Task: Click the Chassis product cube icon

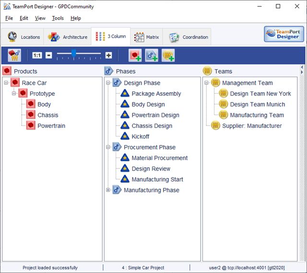Action: 31,114
